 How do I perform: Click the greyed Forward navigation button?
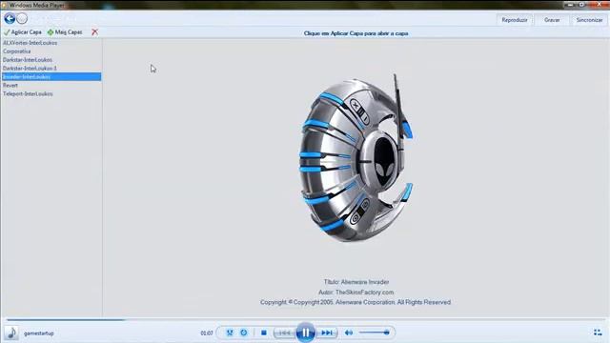pyautogui.click(x=22, y=18)
